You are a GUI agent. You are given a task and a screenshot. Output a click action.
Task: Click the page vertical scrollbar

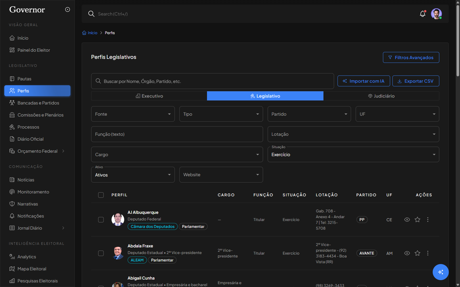[458, 40]
